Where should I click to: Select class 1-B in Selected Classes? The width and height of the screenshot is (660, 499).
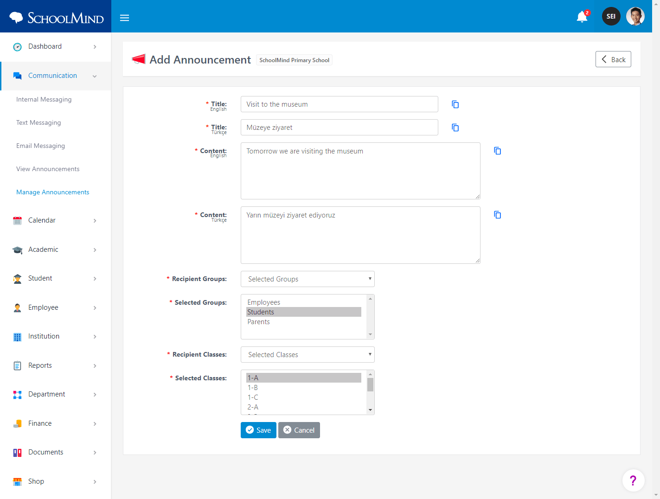click(x=303, y=388)
